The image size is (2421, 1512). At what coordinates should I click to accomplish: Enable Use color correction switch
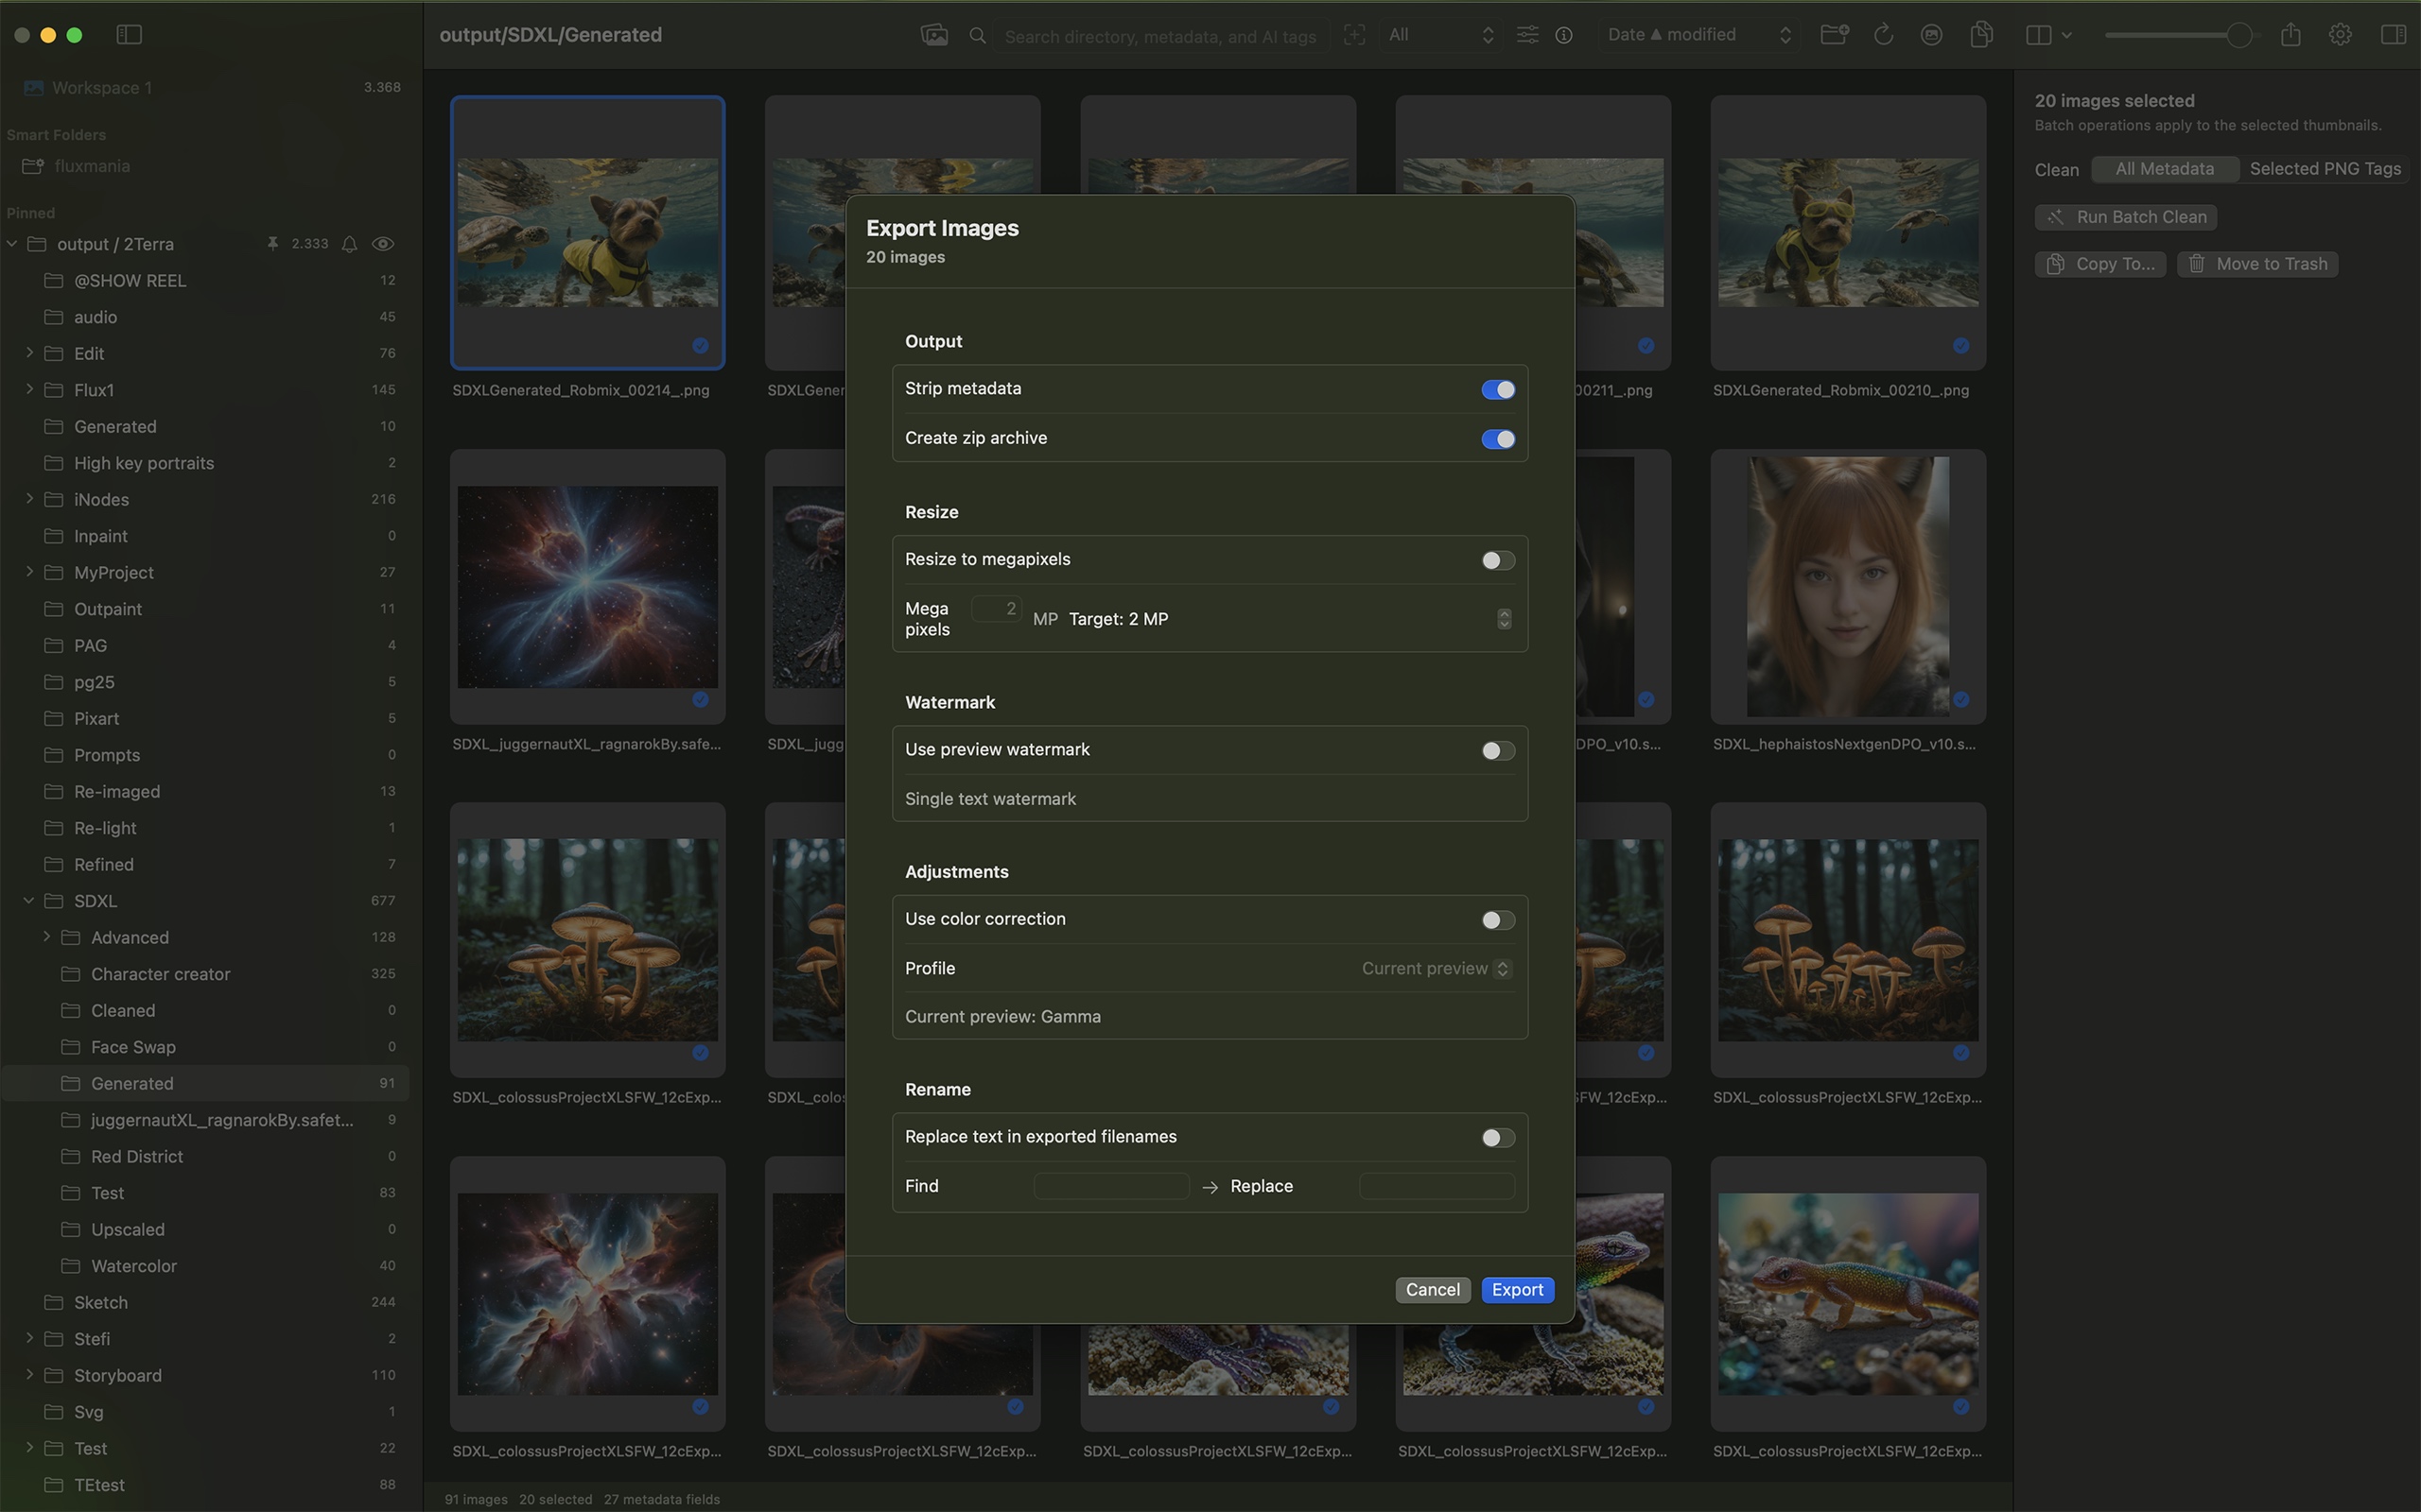coord(1498,920)
